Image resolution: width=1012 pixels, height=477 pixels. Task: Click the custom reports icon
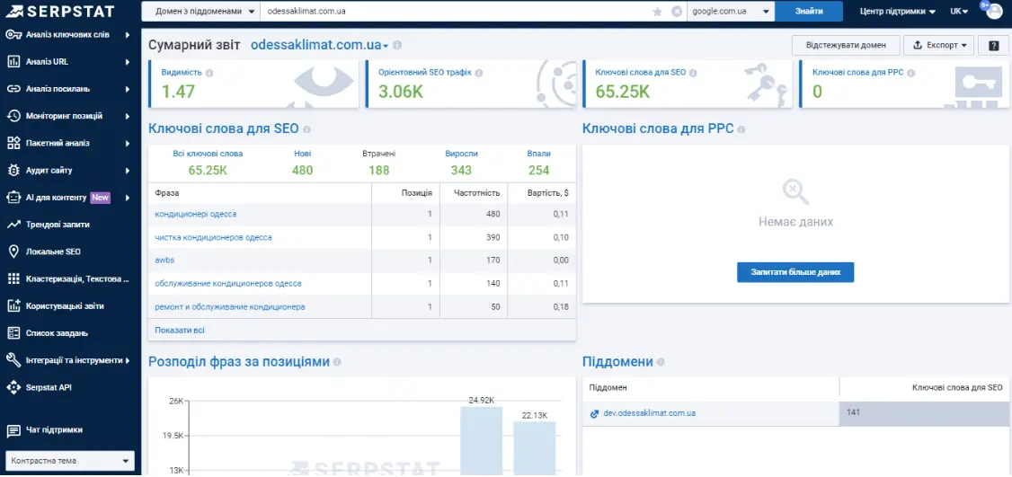(13, 306)
